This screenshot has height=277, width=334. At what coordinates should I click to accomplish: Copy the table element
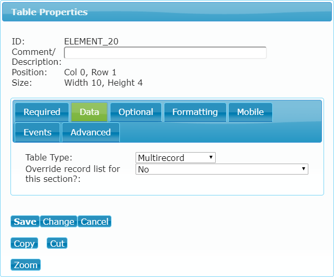(x=24, y=243)
